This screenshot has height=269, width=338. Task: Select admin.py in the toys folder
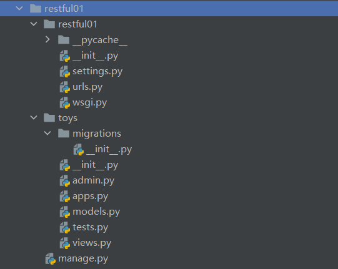pyautogui.click(x=93, y=181)
